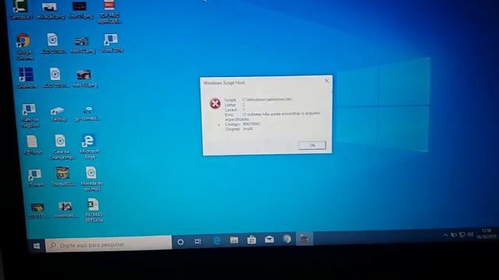Open volume control in system tray

pos(470,234)
